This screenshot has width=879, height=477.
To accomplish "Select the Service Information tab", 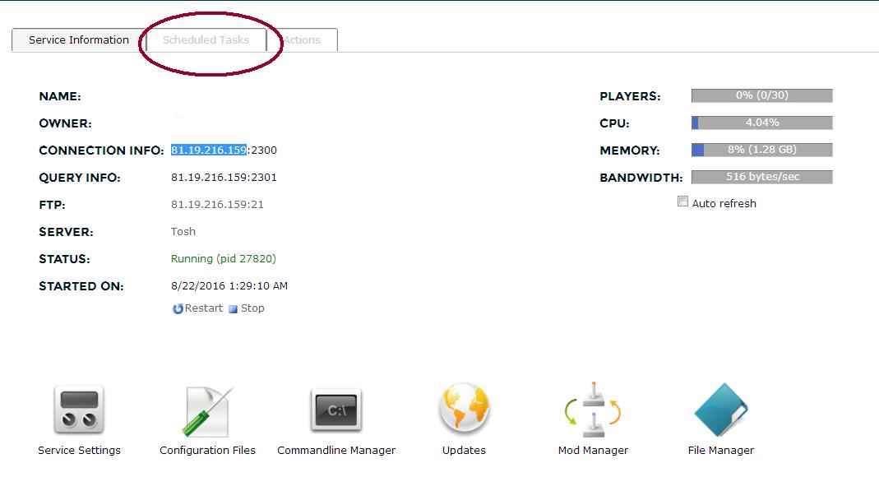I will pos(79,39).
